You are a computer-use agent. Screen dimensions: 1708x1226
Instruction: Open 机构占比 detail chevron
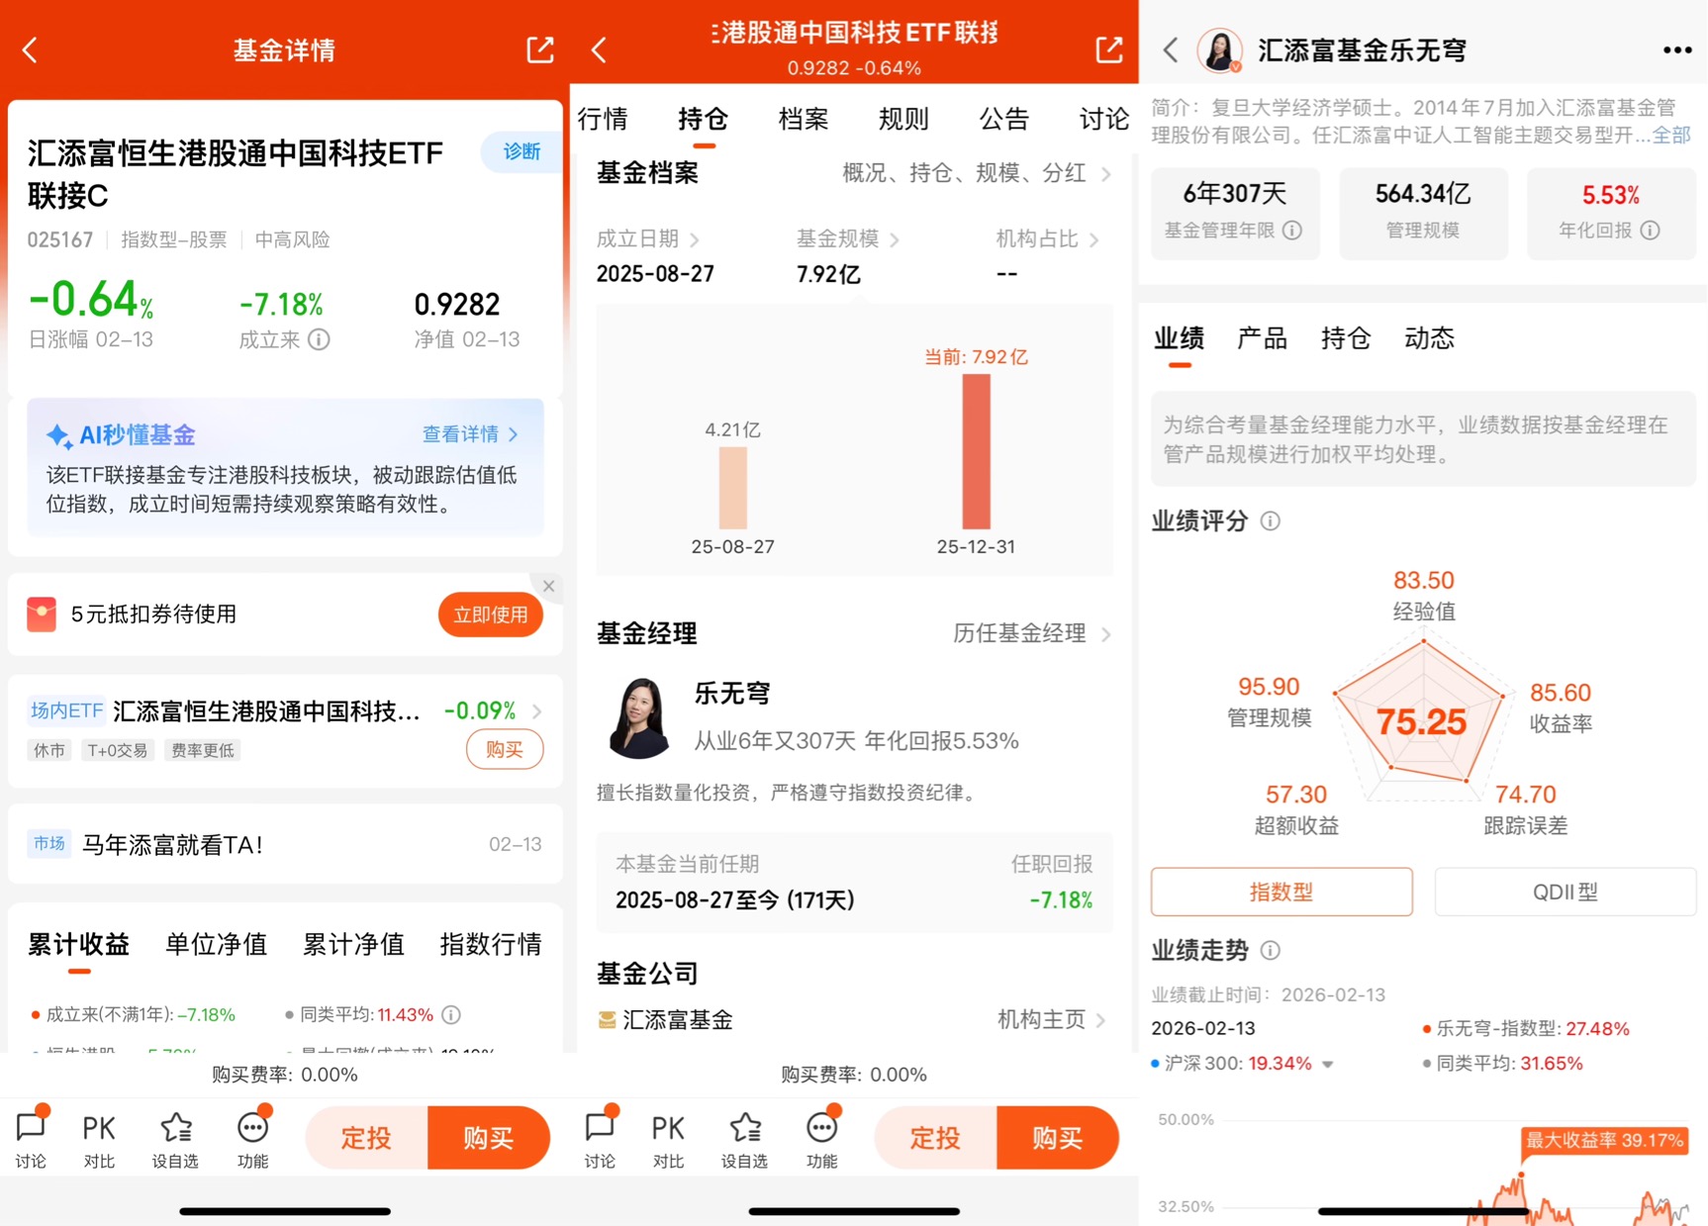pyautogui.click(x=1093, y=239)
